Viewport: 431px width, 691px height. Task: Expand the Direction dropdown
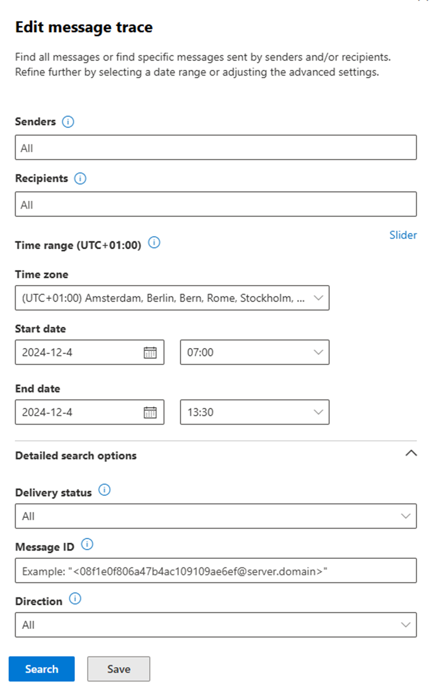coord(215,625)
